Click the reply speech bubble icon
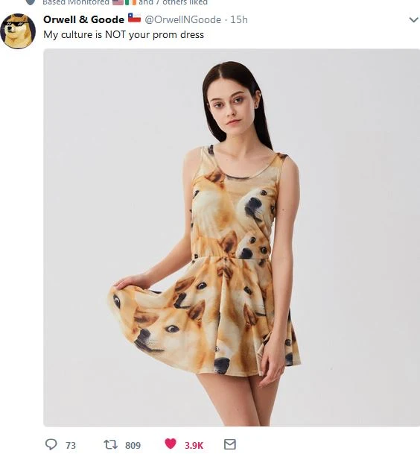Image resolution: width=420 pixels, height=454 pixels. coord(51,444)
